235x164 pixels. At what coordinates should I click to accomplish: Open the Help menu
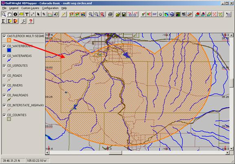(64, 8)
